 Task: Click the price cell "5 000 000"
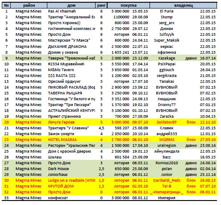pos(120,11)
